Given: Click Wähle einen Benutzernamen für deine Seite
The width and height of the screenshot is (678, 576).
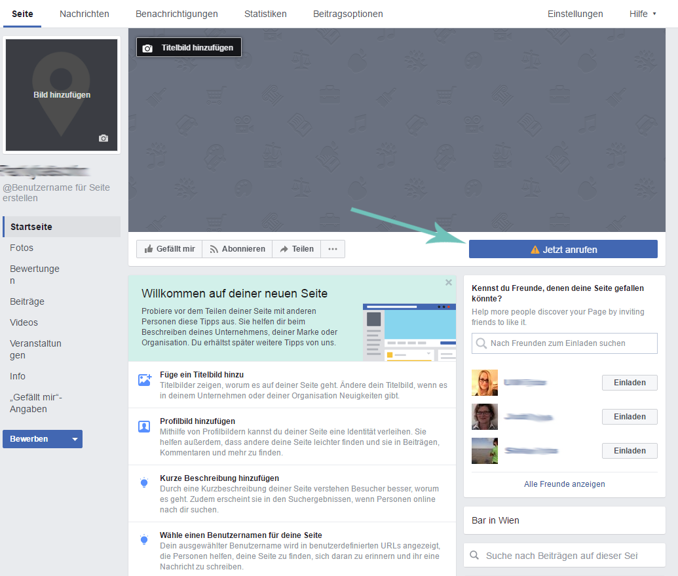Looking at the screenshot, I should 241,535.
